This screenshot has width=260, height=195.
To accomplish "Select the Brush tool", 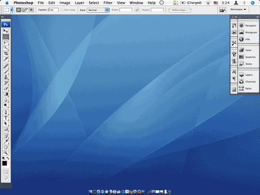I will coord(6,72).
